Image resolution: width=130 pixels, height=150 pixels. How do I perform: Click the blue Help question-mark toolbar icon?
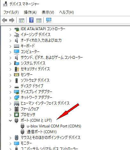point(31,20)
